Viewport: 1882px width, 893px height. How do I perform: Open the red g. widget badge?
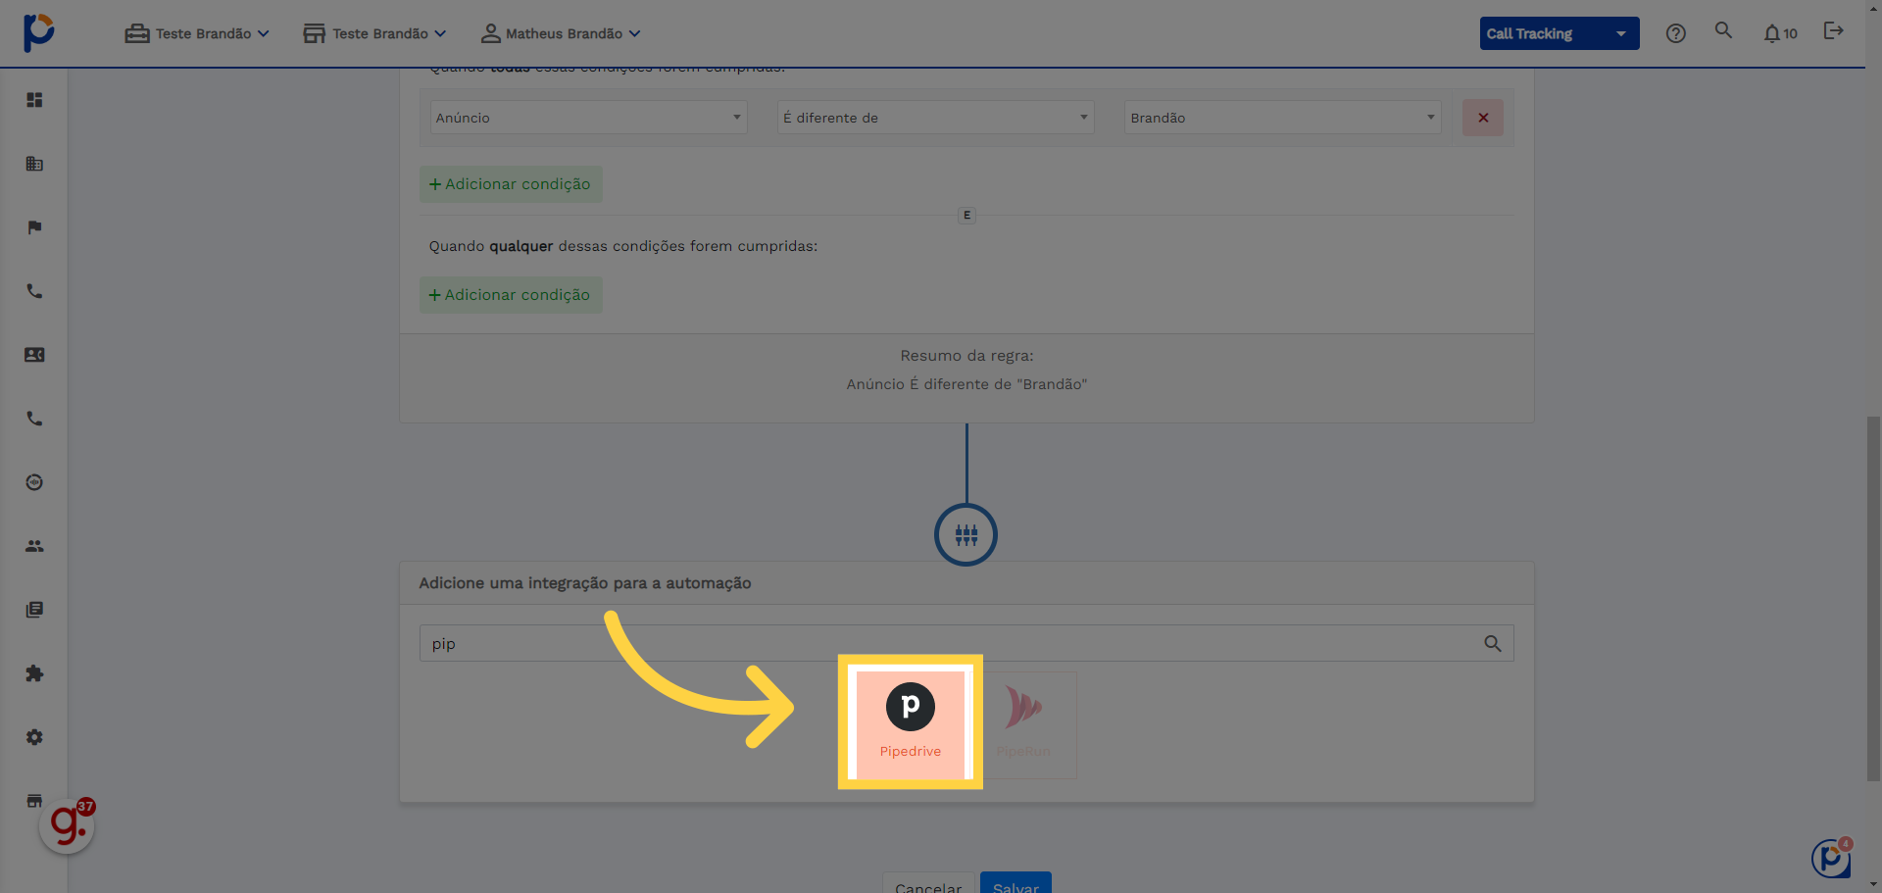tap(68, 825)
